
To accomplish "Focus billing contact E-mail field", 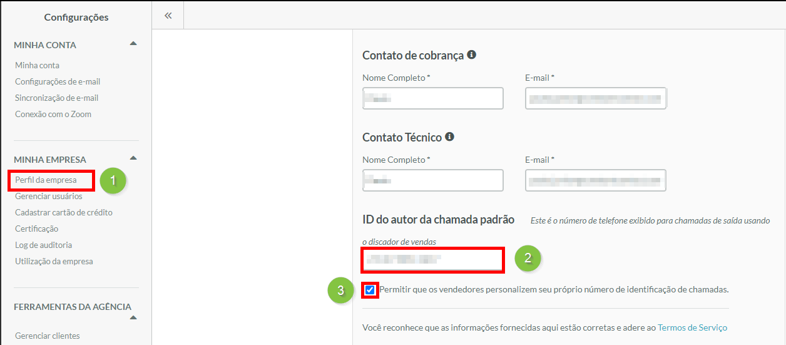I will pos(596,98).
